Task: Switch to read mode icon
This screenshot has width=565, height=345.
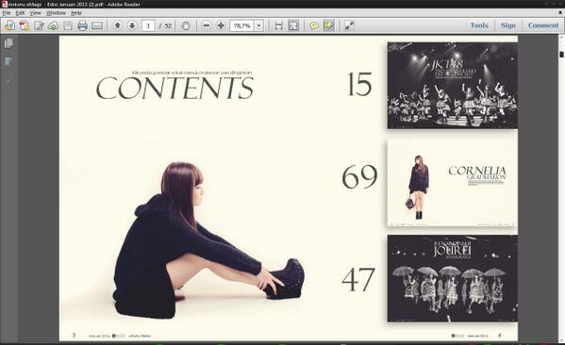Action: (349, 25)
